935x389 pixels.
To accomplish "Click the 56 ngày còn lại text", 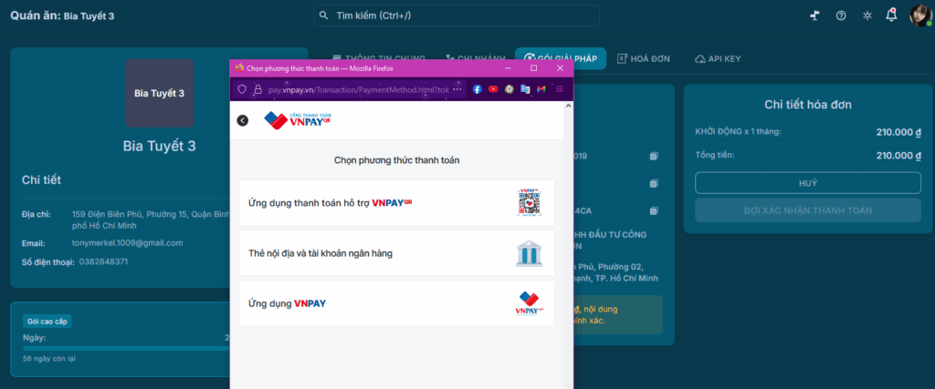I will (x=49, y=359).
